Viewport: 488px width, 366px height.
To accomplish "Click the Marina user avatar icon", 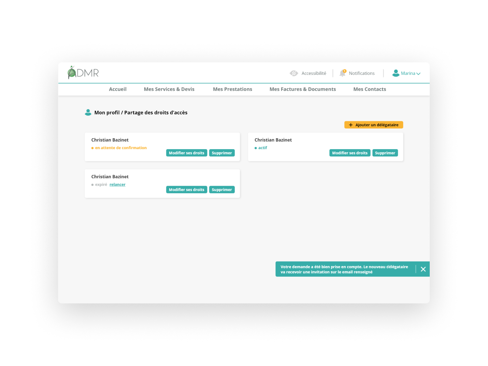I will 396,73.
